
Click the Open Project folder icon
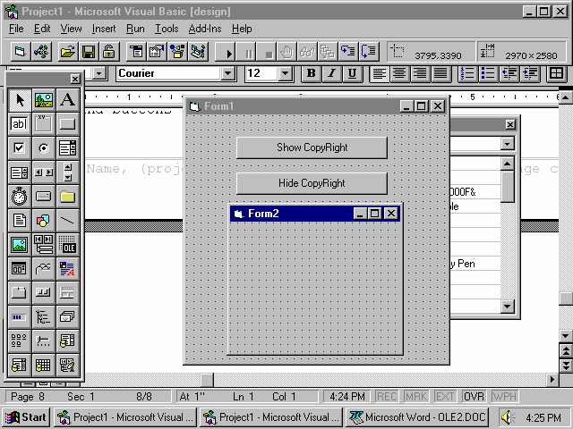click(x=68, y=52)
